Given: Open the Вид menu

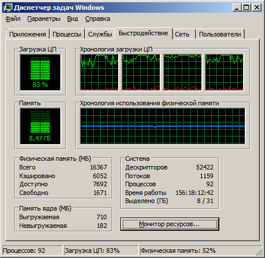Looking at the screenshot, I should pyautogui.click(x=72, y=19).
